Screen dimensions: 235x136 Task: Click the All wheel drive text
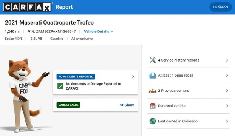(x=82, y=39)
